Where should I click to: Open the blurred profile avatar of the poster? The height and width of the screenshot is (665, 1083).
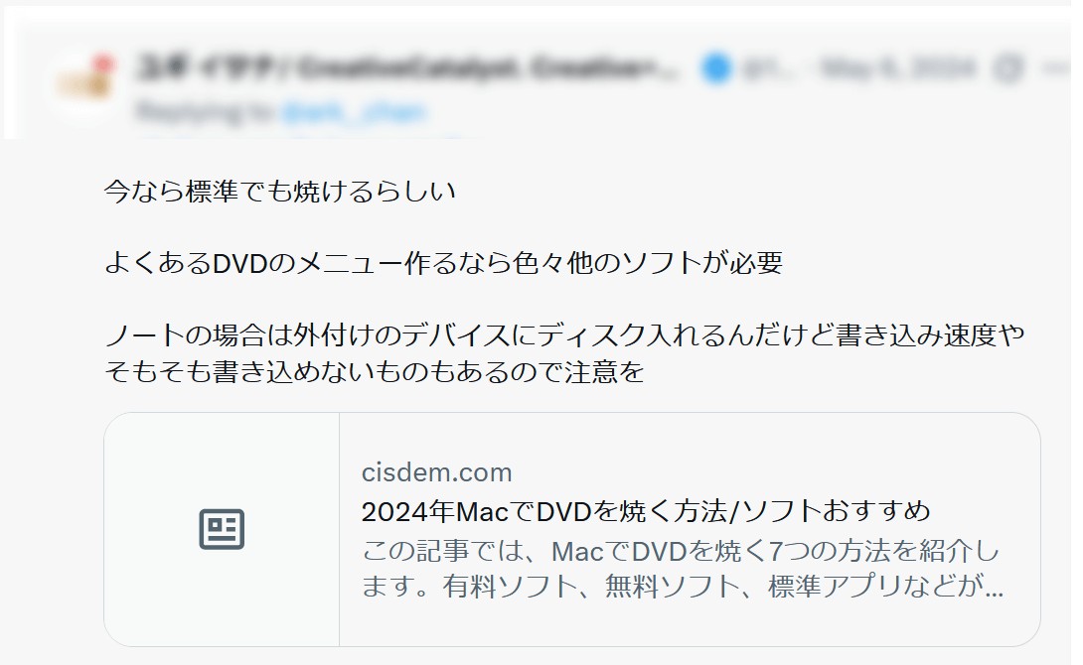(x=84, y=85)
